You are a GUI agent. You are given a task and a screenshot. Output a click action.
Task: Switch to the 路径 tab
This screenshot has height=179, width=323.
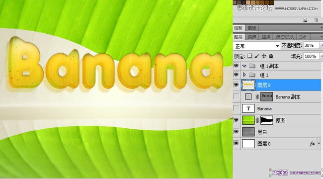[266, 37]
